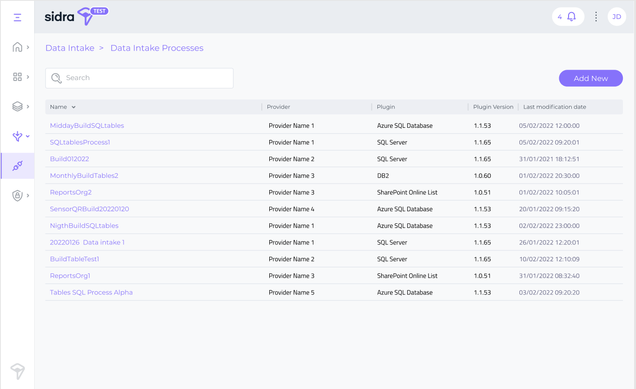Open the three-dot vertical options menu
The image size is (636, 389).
click(596, 17)
